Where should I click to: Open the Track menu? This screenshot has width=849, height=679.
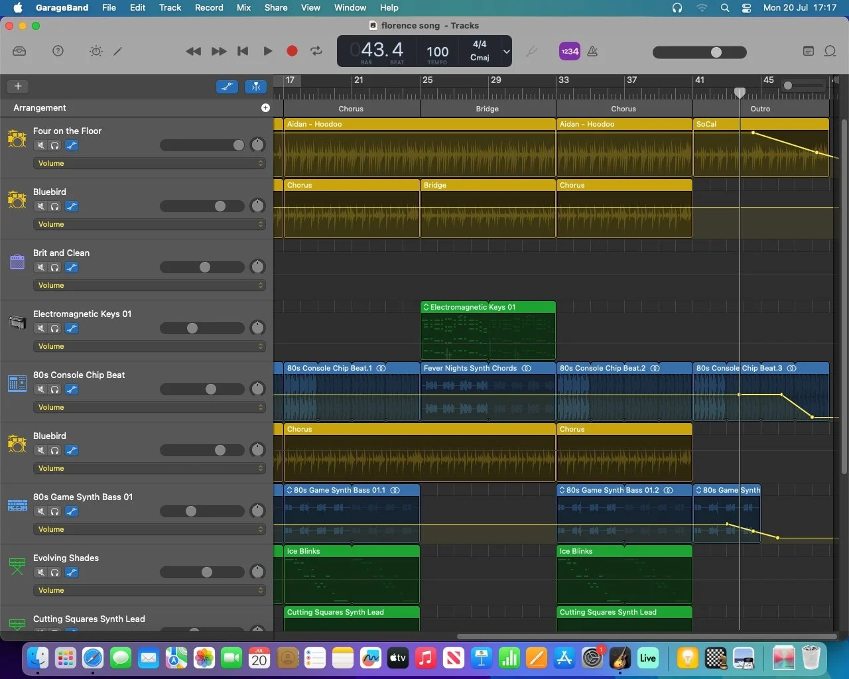click(170, 8)
